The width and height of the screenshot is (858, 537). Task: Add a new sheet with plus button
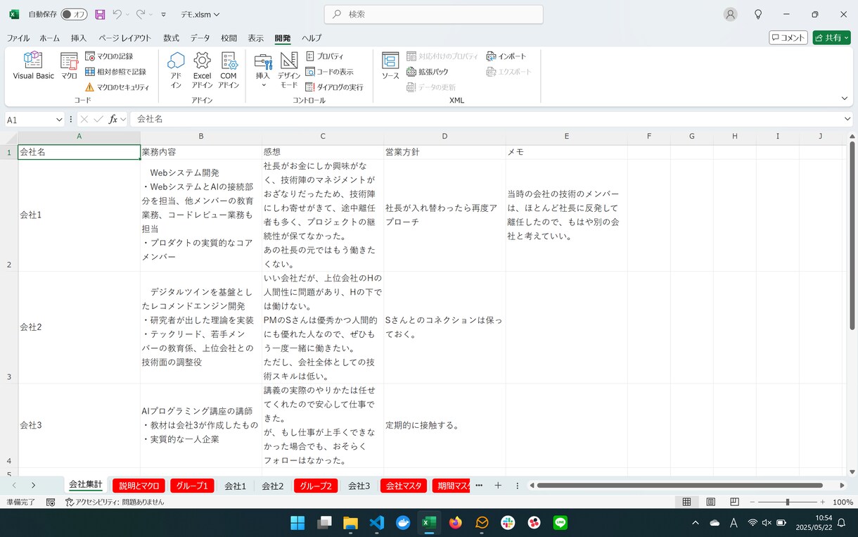coord(498,486)
